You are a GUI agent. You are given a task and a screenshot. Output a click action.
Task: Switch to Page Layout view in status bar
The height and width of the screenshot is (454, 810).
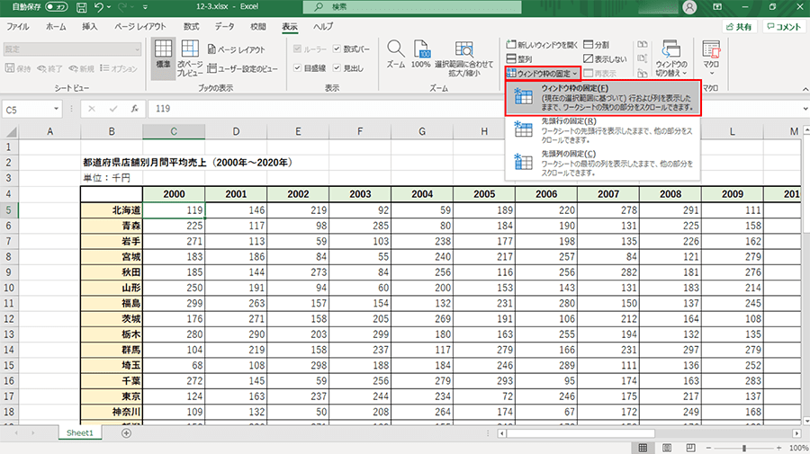point(667,448)
